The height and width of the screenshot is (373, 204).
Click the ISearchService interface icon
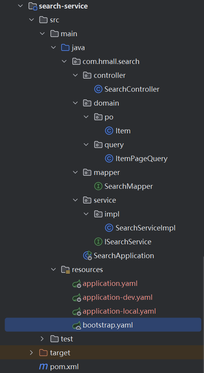coord(98,242)
